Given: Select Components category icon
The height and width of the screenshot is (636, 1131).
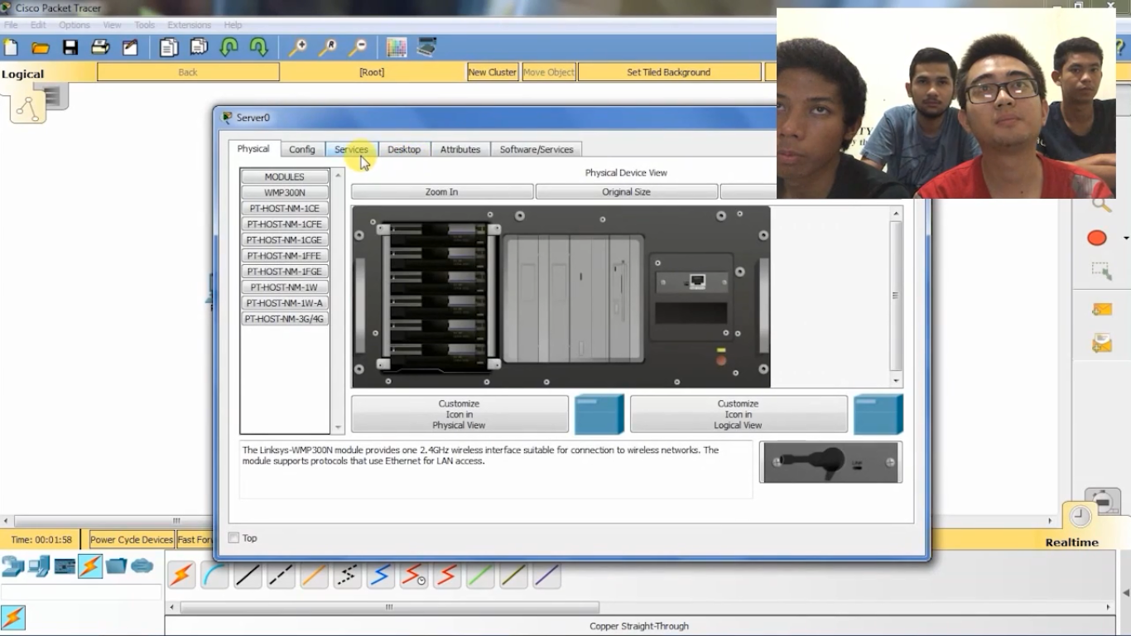Looking at the screenshot, I should point(65,566).
